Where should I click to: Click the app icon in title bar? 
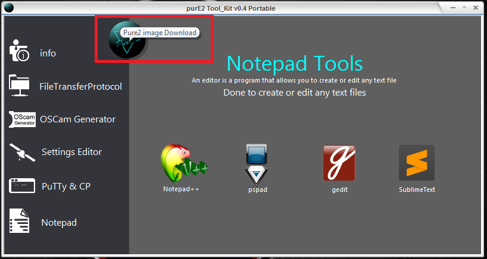pyautogui.click(x=9, y=8)
